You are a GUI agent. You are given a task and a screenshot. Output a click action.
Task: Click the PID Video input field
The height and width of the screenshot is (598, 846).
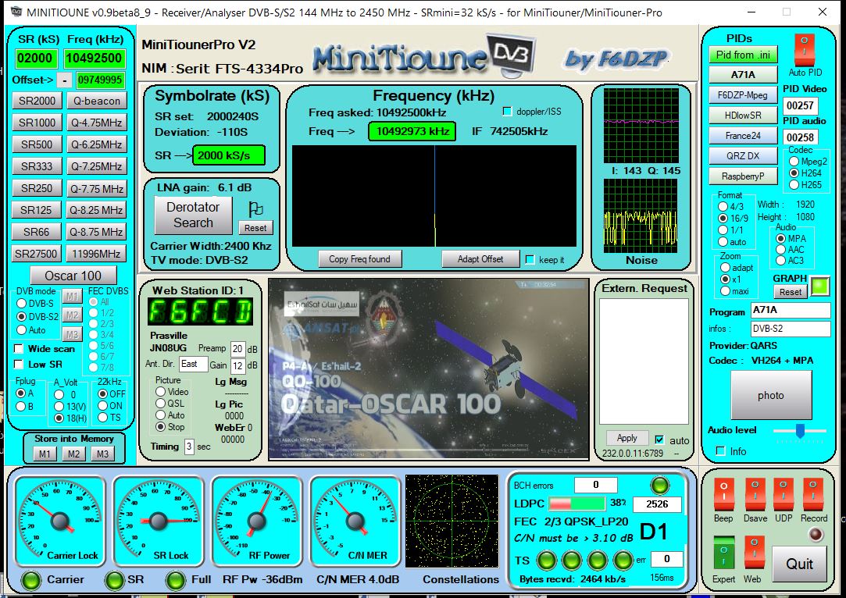tap(799, 105)
